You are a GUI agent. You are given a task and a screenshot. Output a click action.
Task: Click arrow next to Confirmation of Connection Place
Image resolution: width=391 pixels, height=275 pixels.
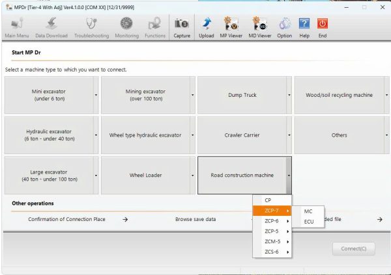pos(125,219)
